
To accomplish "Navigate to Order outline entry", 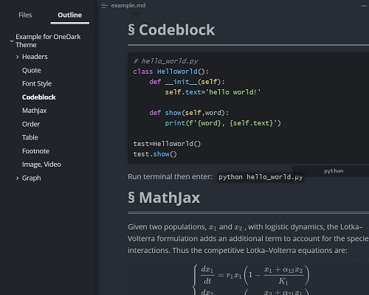I will click(31, 124).
